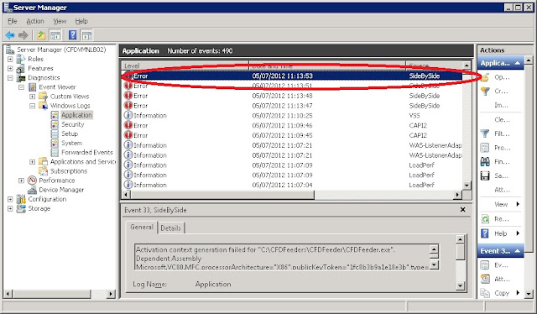The image size is (537, 314).
Task: Click the Save All Events floppy icon
Action: [485, 175]
